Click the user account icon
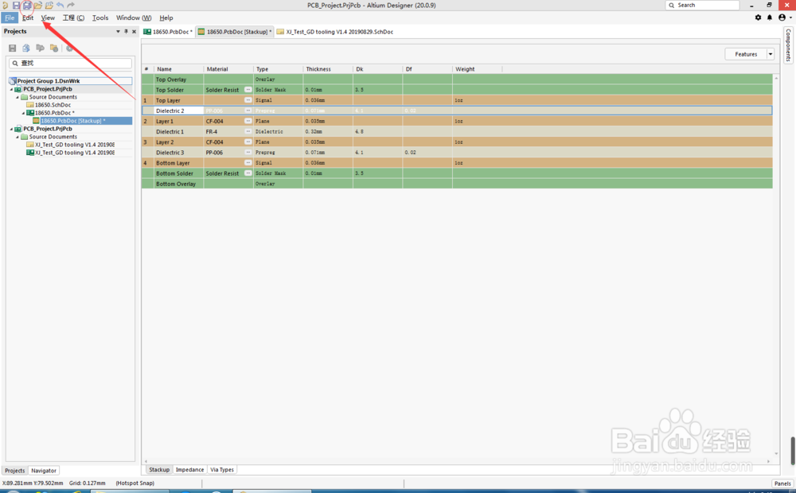 point(782,17)
